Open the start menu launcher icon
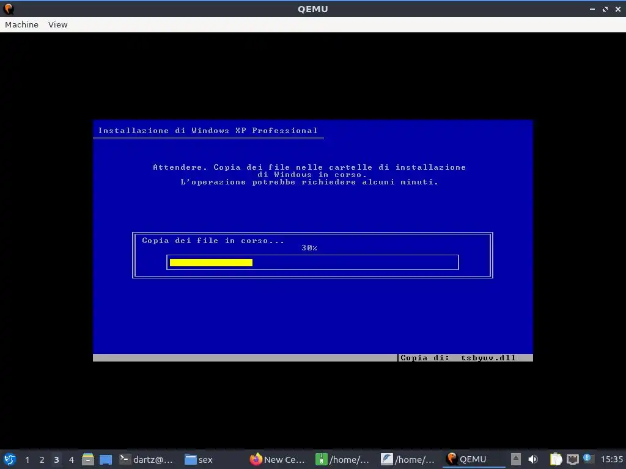626x469 pixels. (x=10, y=459)
